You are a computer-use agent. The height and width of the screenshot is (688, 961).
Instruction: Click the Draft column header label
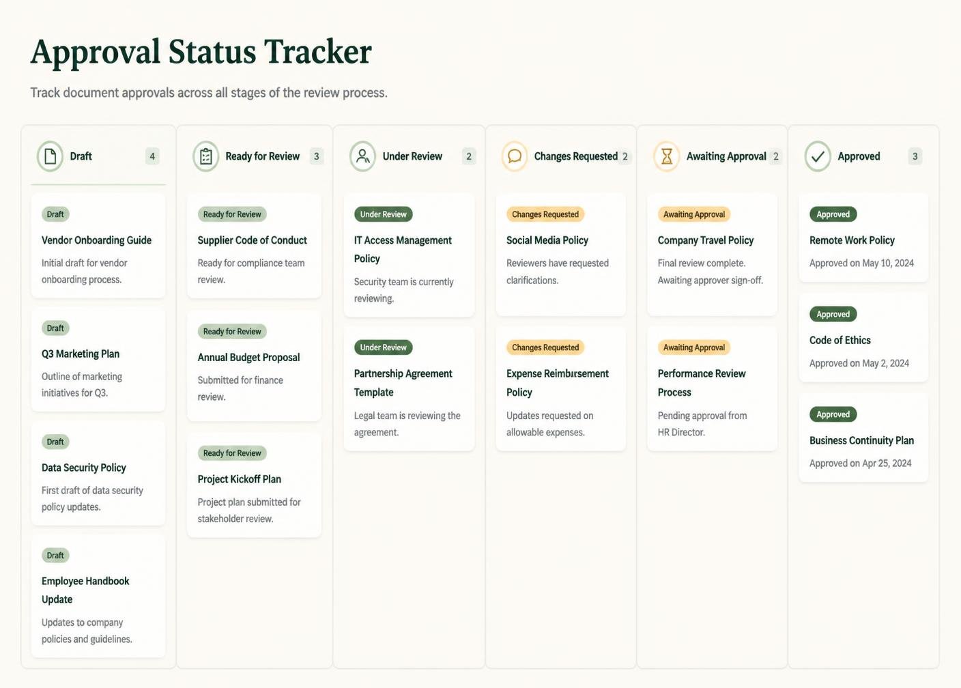(x=81, y=156)
